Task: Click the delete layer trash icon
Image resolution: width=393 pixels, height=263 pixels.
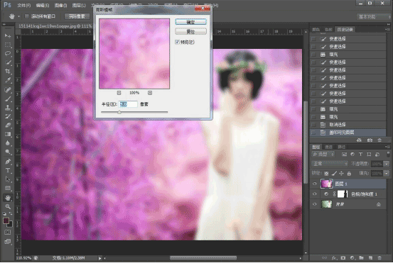Action: coord(379,258)
